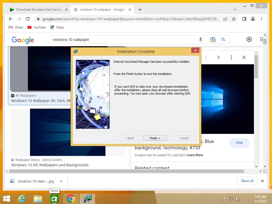Close the windows 10 wallpaper tab

[130, 10]
